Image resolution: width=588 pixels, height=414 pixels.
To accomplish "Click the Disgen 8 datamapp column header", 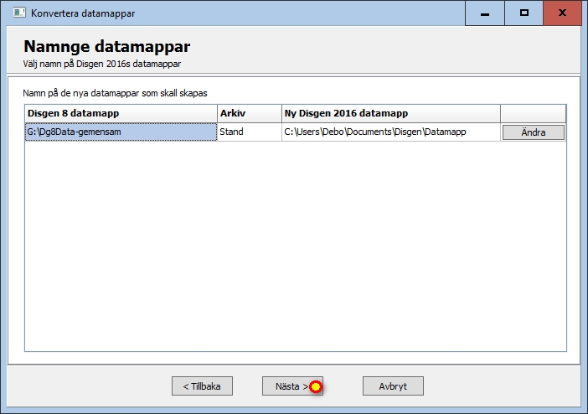I will (x=121, y=113).
